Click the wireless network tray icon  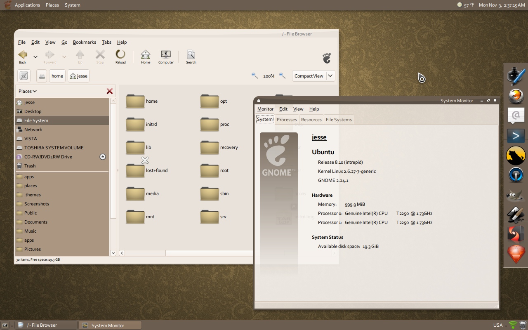click(x=513, y=325)
